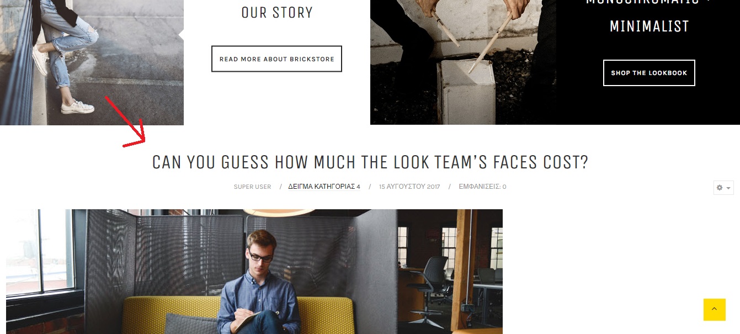Click the Minimalist heading in the black panel
The height and width of the screenshot is (334, 740).
(x=650, y=26)
